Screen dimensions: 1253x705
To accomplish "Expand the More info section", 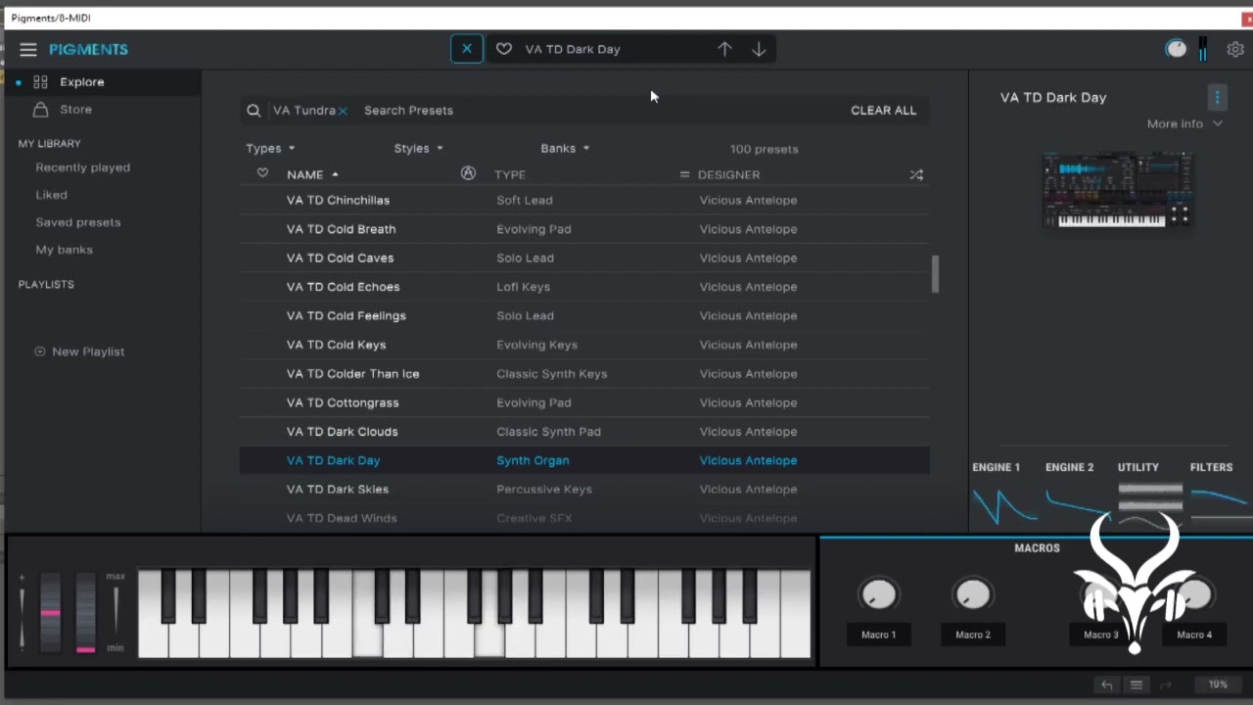I will 1184,124.
